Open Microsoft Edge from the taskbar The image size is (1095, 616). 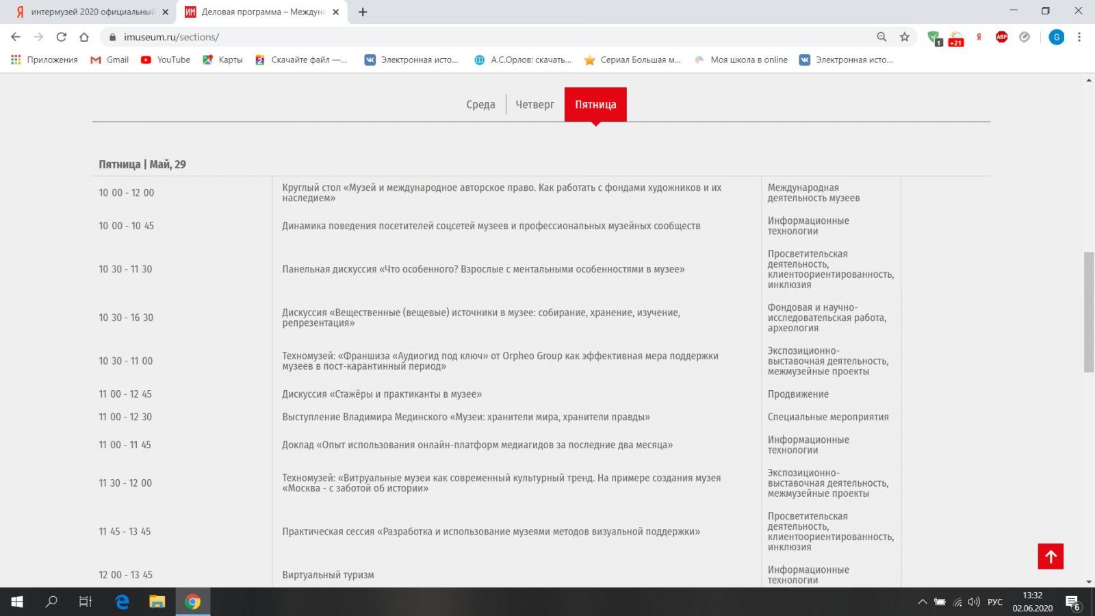[122, 602]
